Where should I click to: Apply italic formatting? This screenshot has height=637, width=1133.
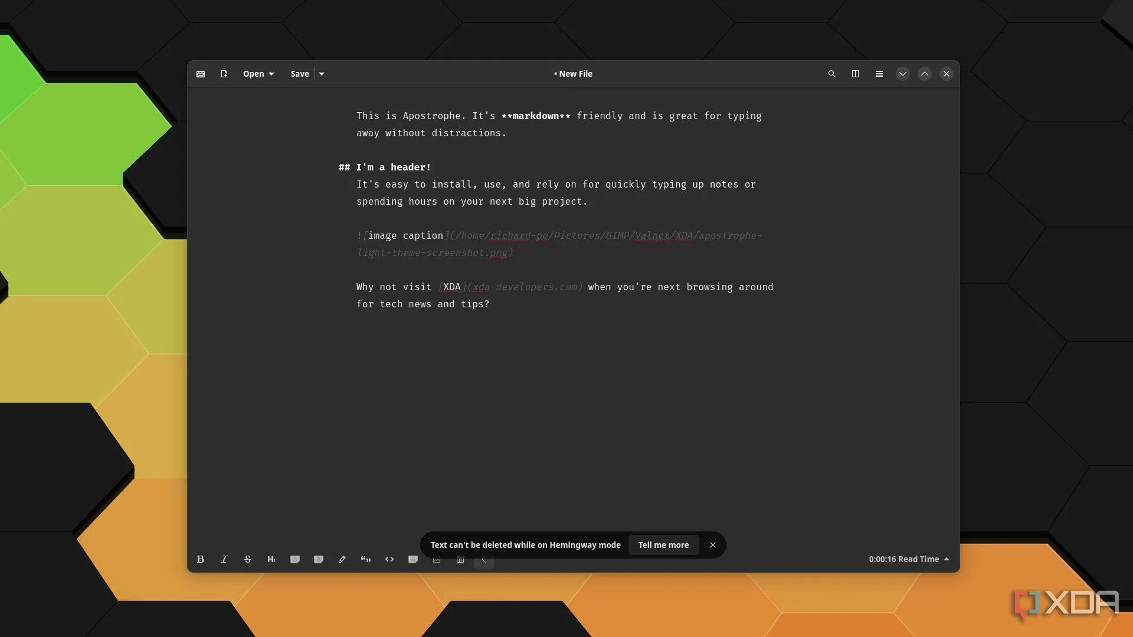(x=224, y=559)
